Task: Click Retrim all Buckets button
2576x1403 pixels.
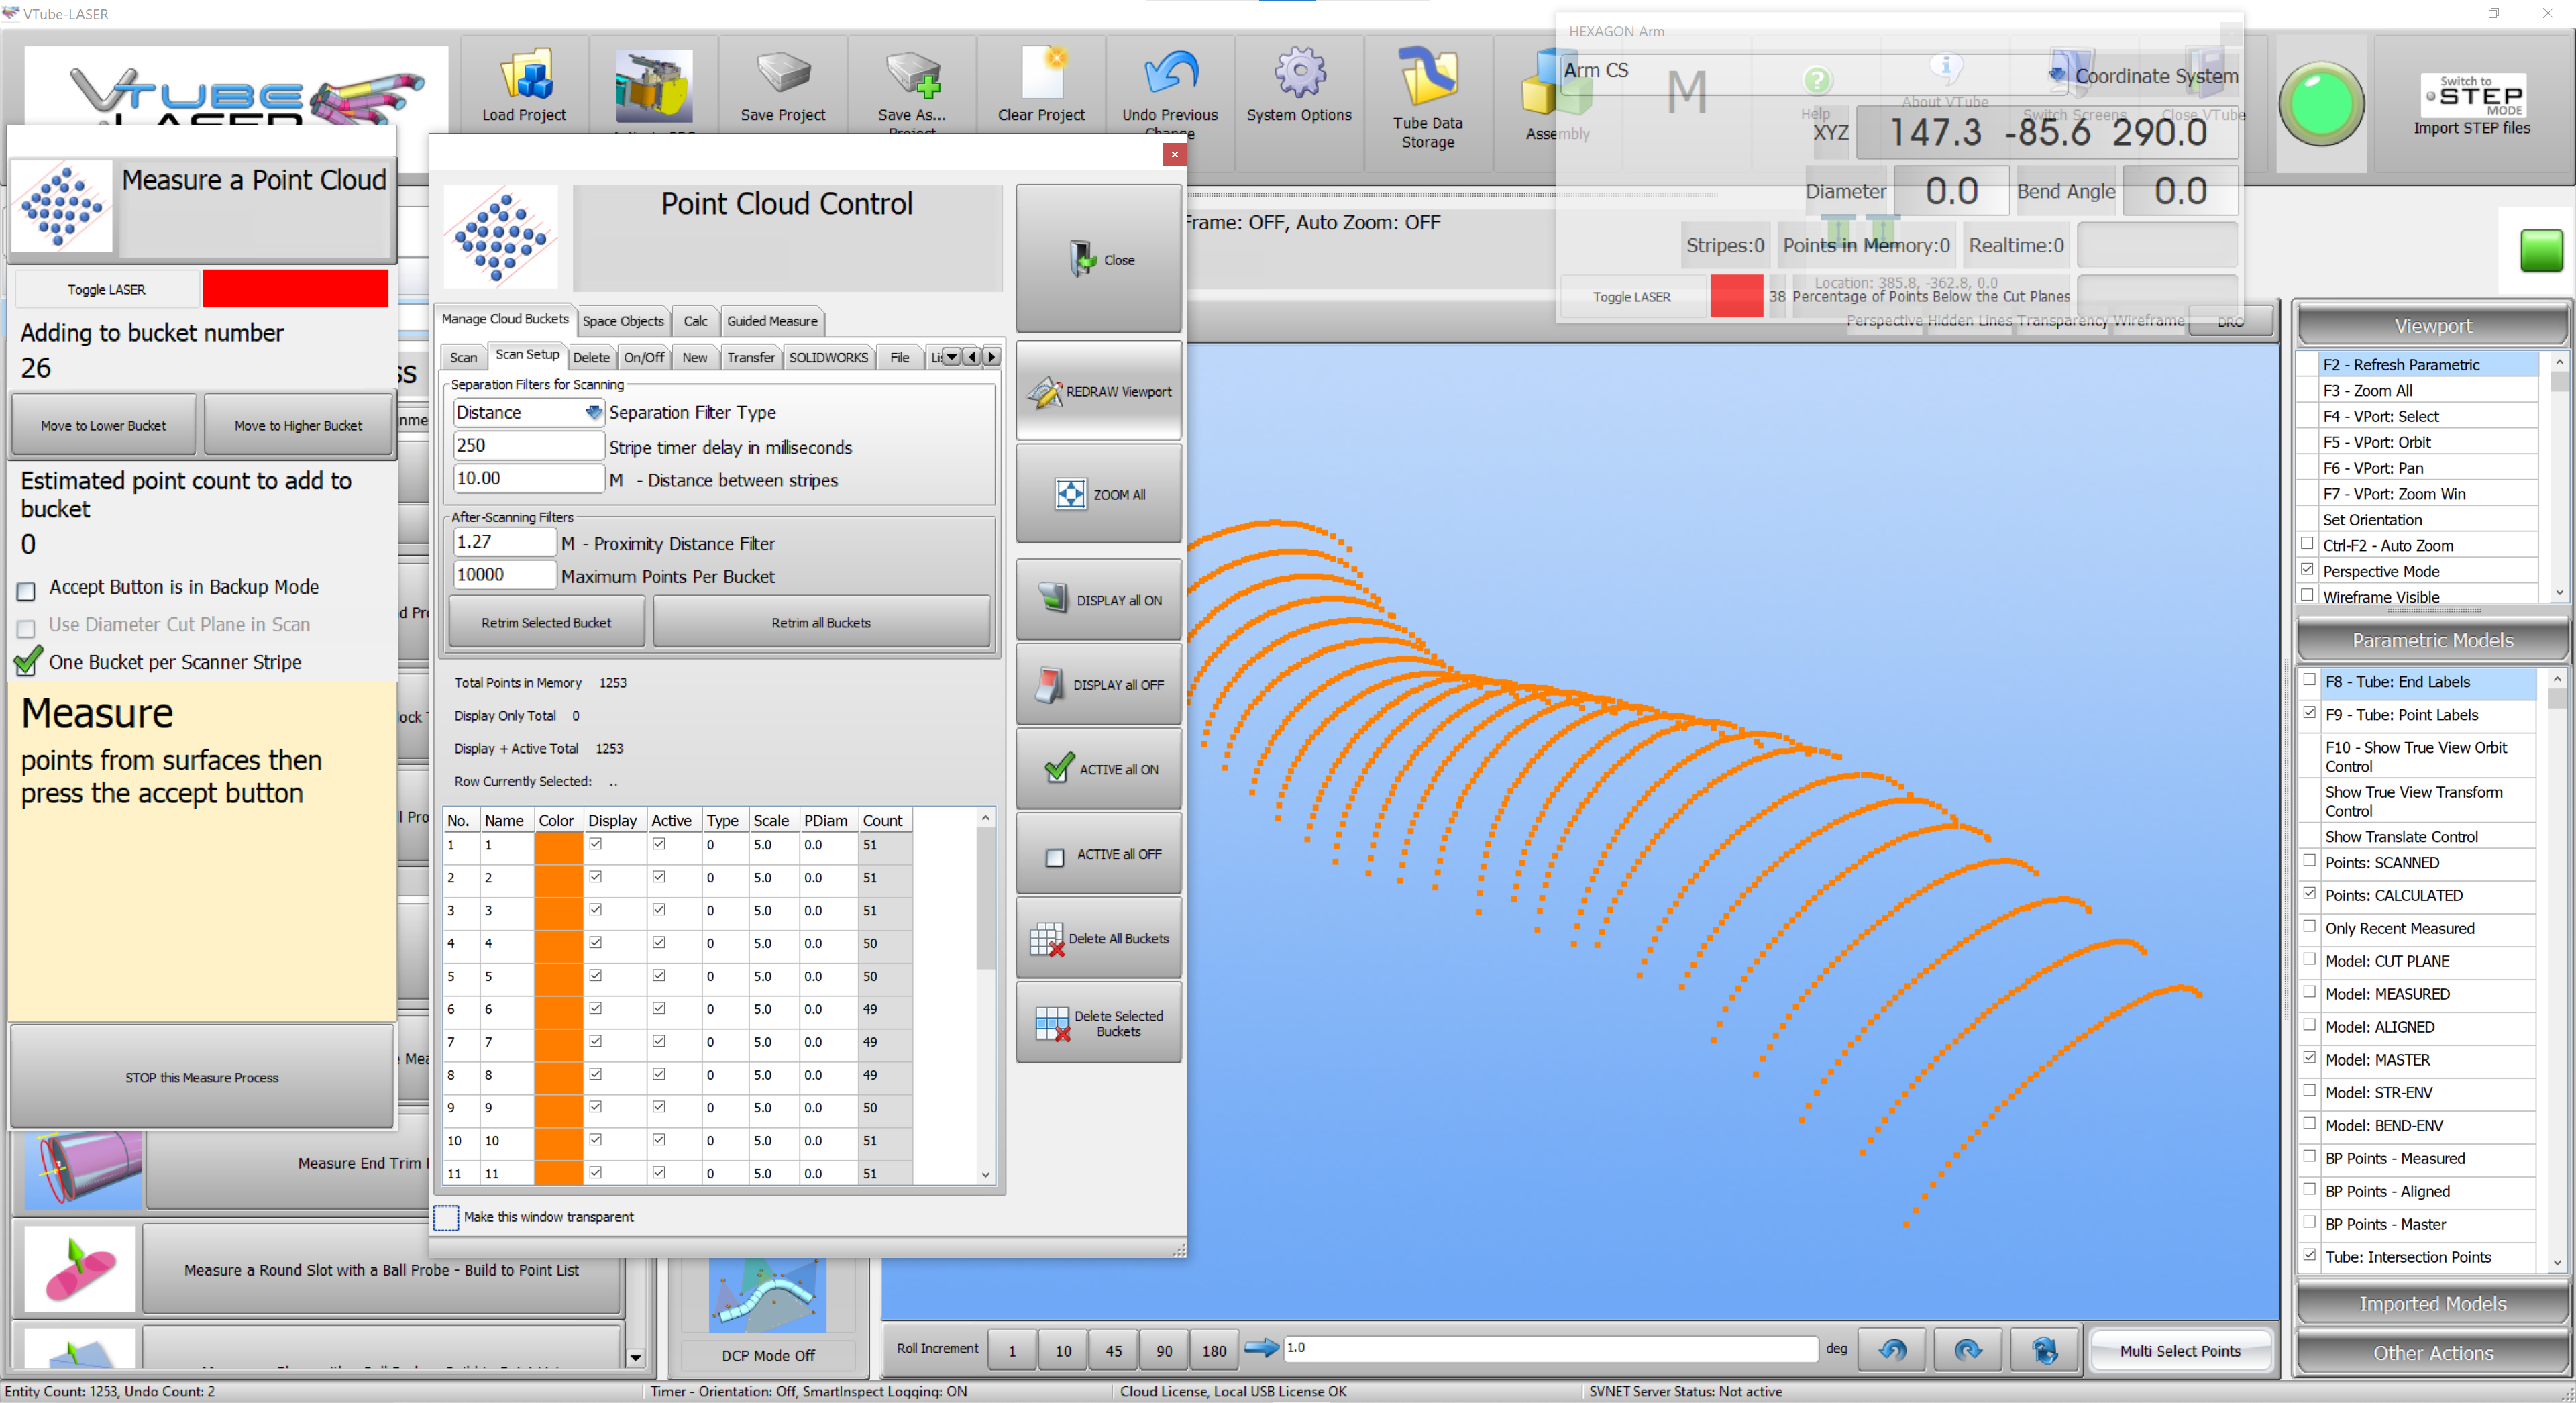Action: click(820, 622)
